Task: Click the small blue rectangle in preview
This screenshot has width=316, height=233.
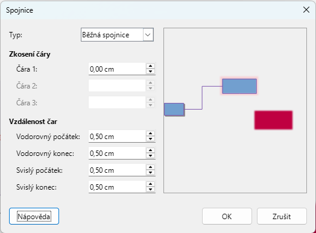Action: point(174,109)
